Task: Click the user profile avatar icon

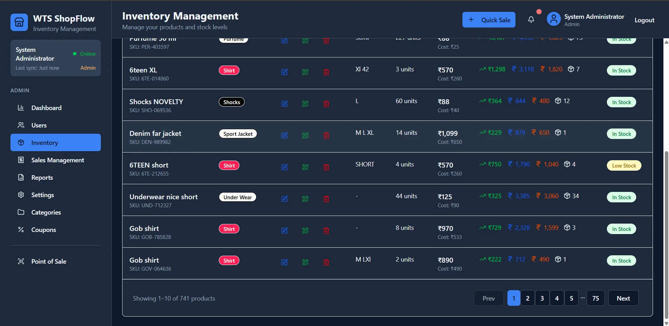Action: tap(554, 19)
